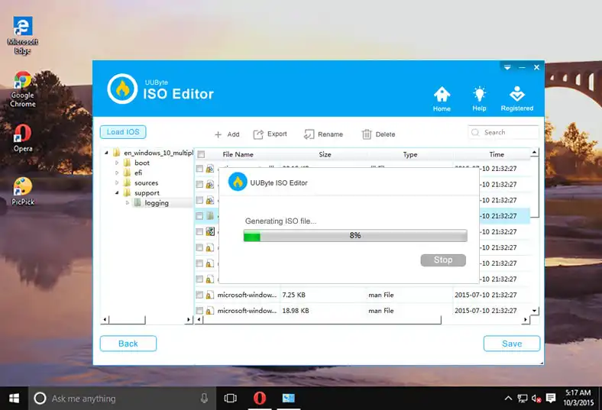Expand the logging folder arrow

pyautogui.click(x=127, y=203)
